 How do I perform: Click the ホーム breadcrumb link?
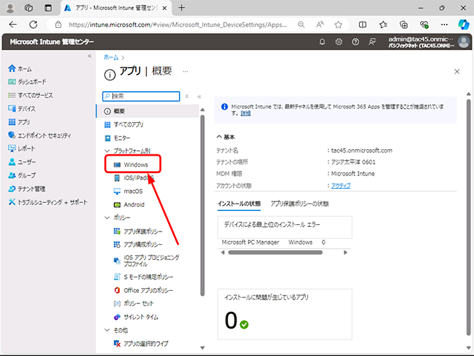(x=111, y=57)
